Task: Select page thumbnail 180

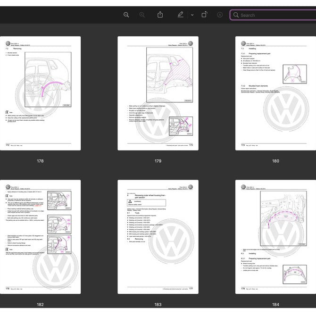Action: point(275,93)
